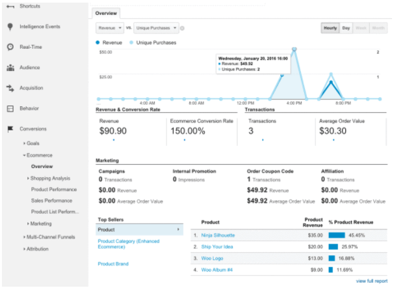
Task: Click the Behavior panel icon
Action: tap(10, 108)
